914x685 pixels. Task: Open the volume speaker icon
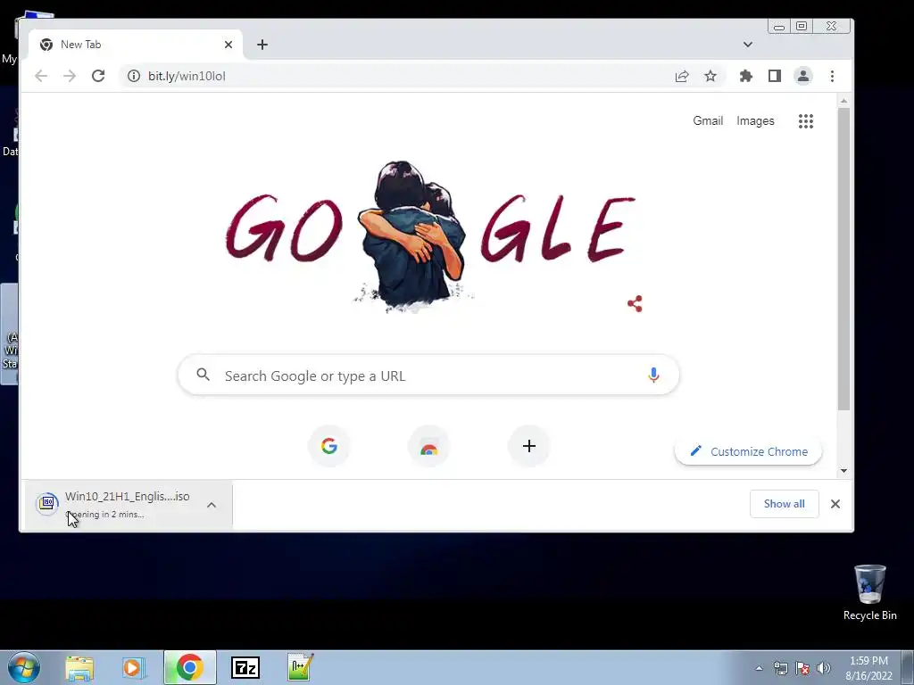point(823,668)
